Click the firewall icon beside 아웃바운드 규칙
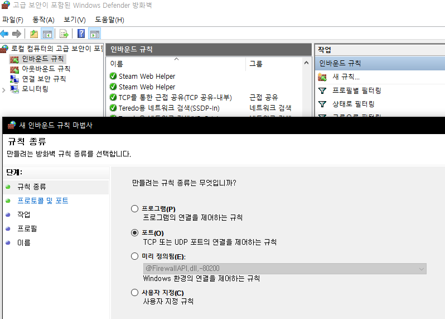This screenshot has width=445, height=319. [x=14, y=69]
